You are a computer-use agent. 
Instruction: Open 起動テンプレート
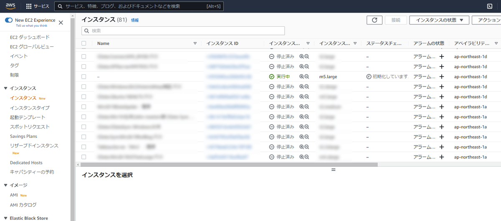coord(28,117)
